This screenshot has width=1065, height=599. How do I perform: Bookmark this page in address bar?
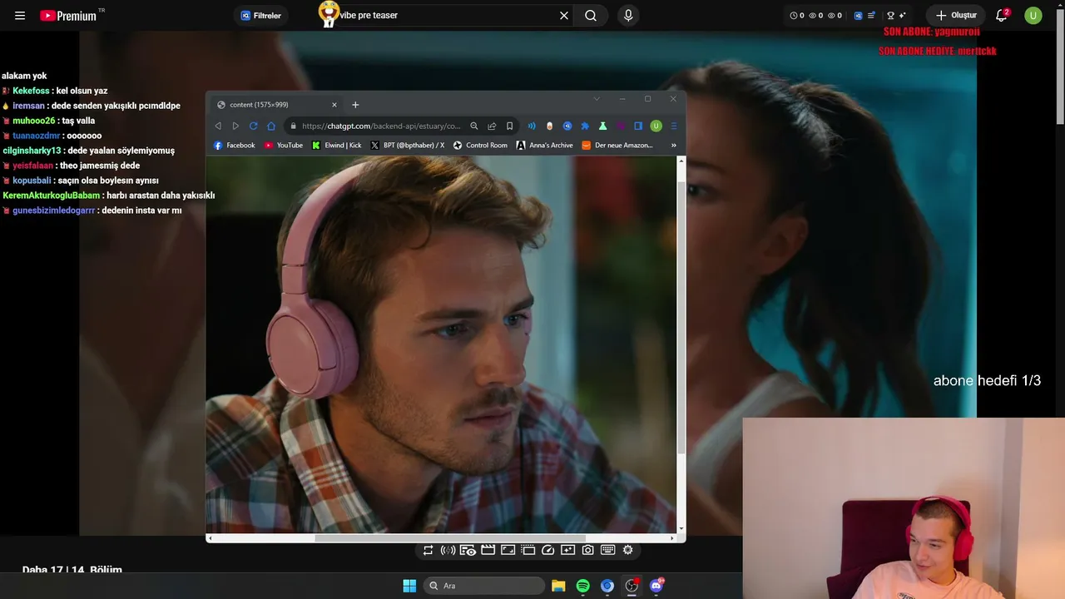click(x=510, y=126)
